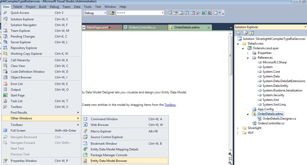The height and width of the screenshot is (165, 307).
Task: Click the Toolbox hammer-and-wrench toolbar icon
Action: pos(198,13)
